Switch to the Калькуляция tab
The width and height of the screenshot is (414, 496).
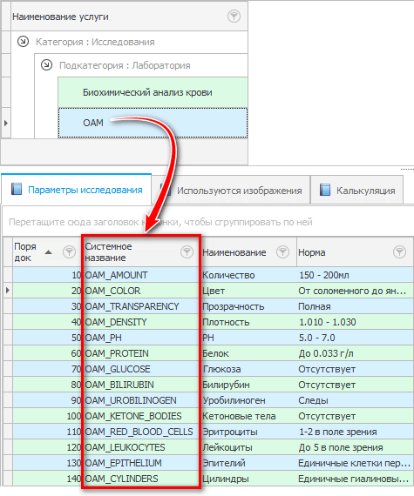[357, 191]
